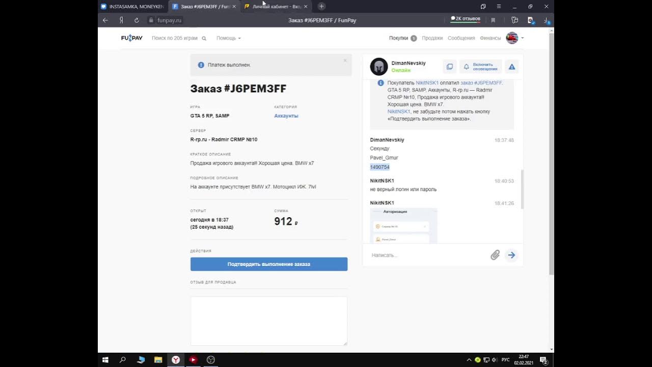Switch the РУС input language
Screen dimensions: 652x367
[x=505, y=360]
